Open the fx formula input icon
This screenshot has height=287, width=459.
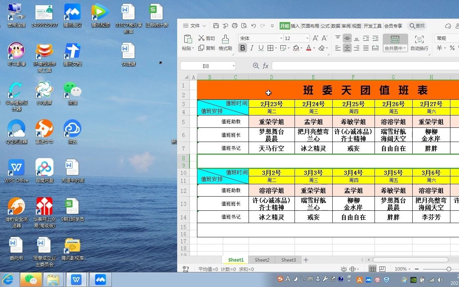point(266,65)
